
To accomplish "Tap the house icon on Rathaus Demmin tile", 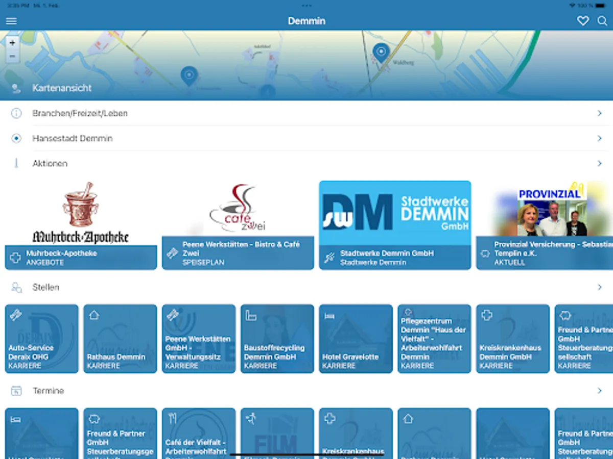I will pos(94,315).
